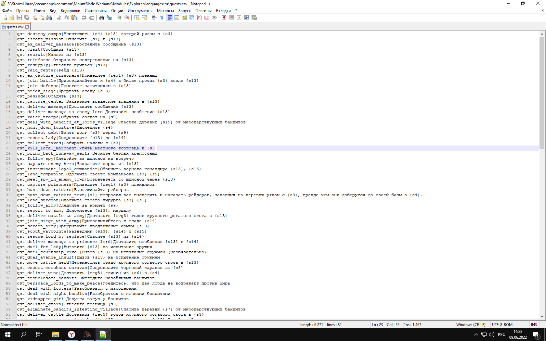The image size is (546, 341).
Task: Open the Document List panel icon
Action: [192, 18]
